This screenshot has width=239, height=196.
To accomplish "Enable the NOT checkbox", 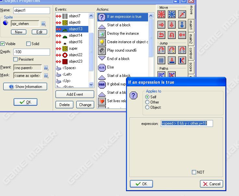I will (x=194, y=172).
